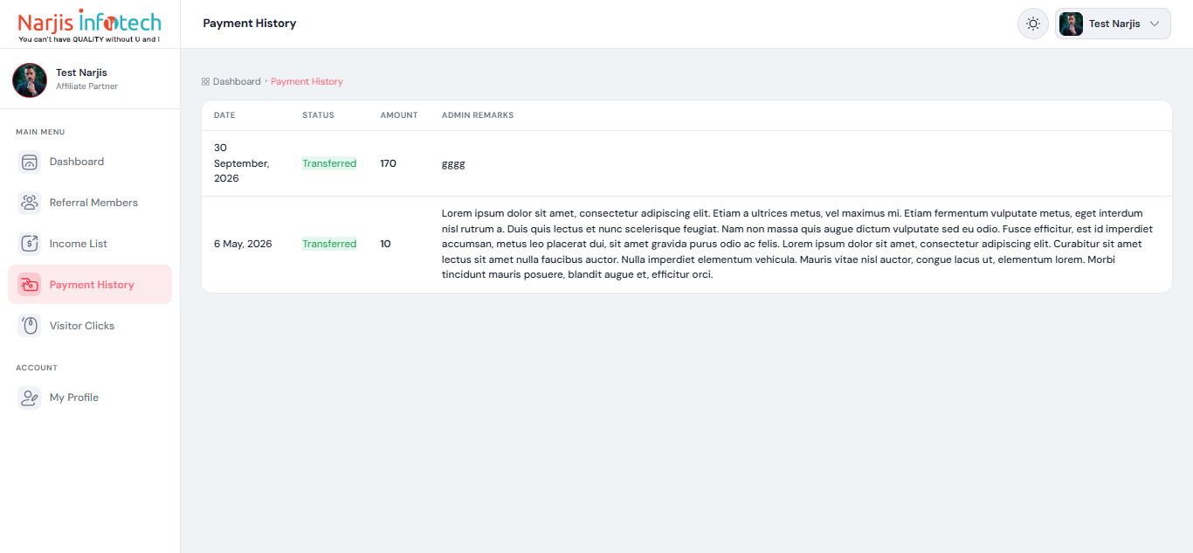Click the Transferred badge in the 10 row
The width and height of the screenshot is (1193, 553).
pos(329,244)
